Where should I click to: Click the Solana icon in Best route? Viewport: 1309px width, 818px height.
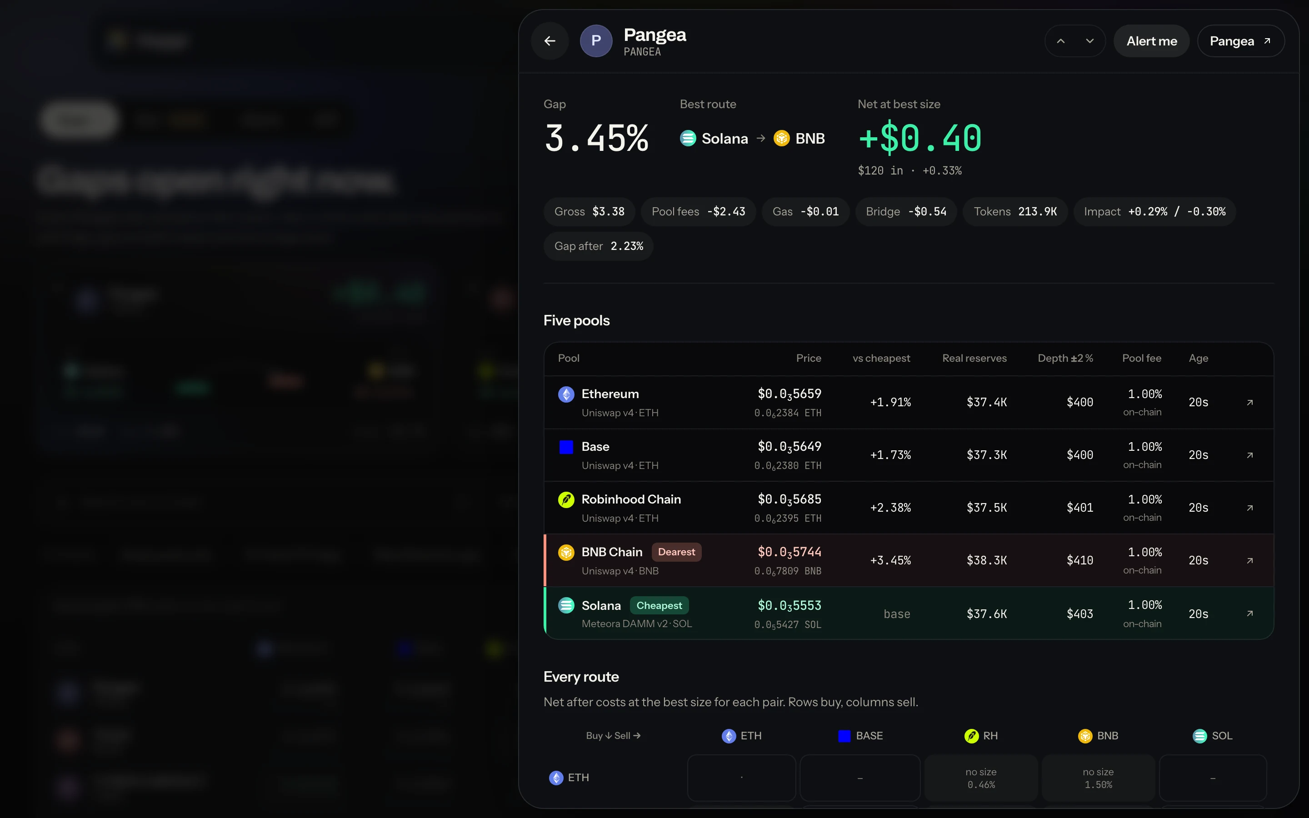[688, 139]
